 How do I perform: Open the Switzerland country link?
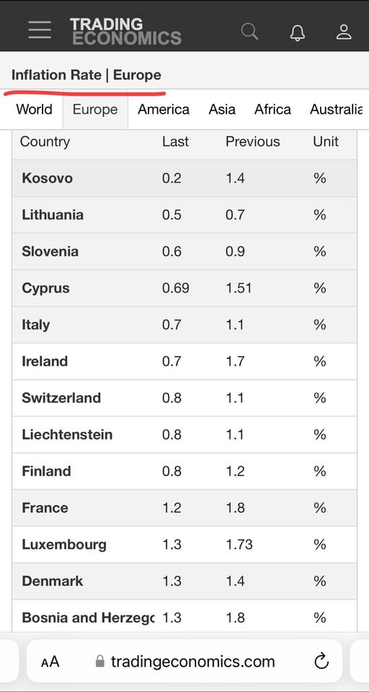(61, 398)
